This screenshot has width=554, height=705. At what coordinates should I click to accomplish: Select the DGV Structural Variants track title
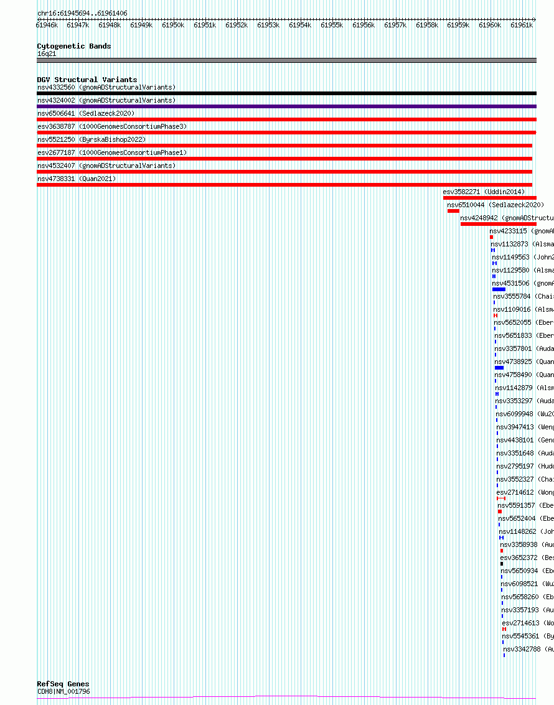pos(87,80)
